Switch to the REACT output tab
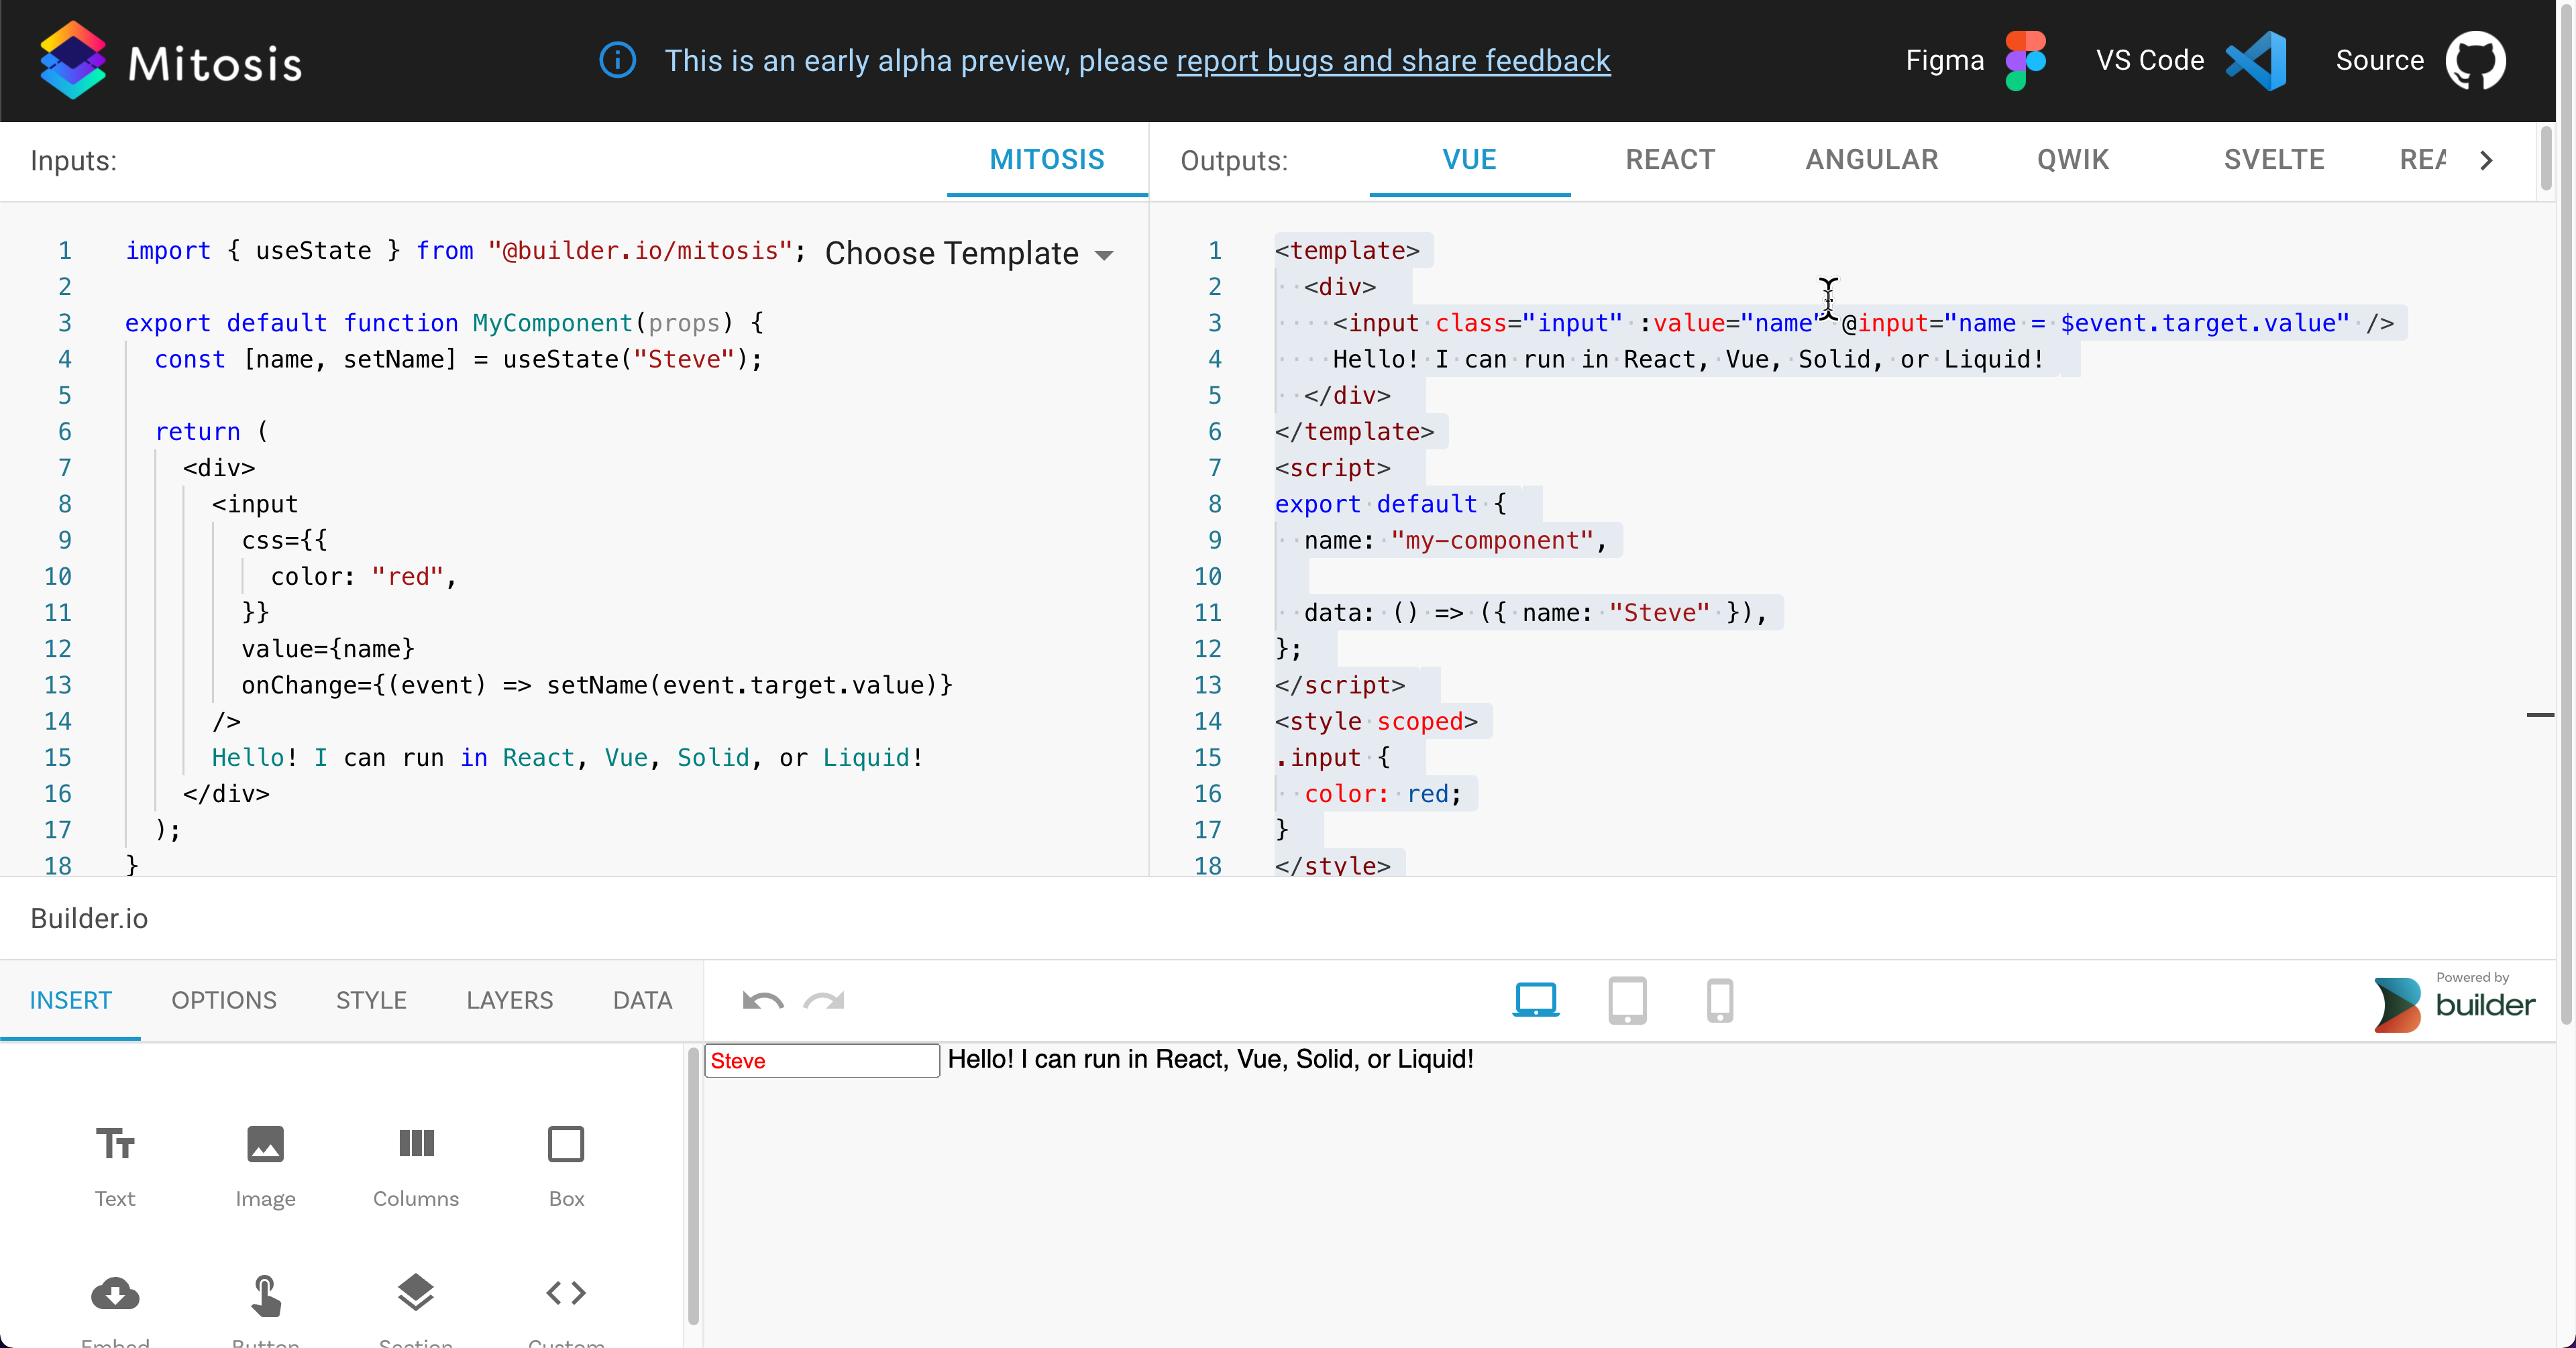 (1670, 160)
